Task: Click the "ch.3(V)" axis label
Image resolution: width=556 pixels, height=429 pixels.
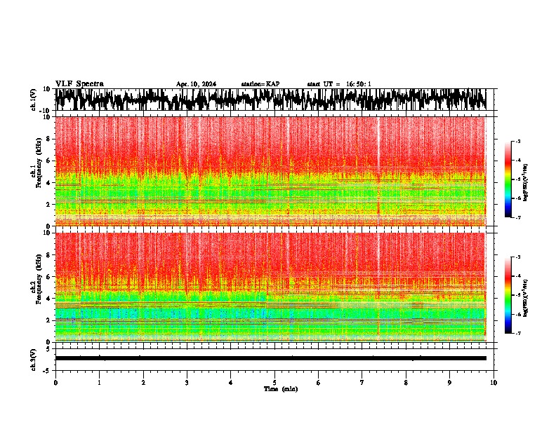Action: (x=33, y=360)
